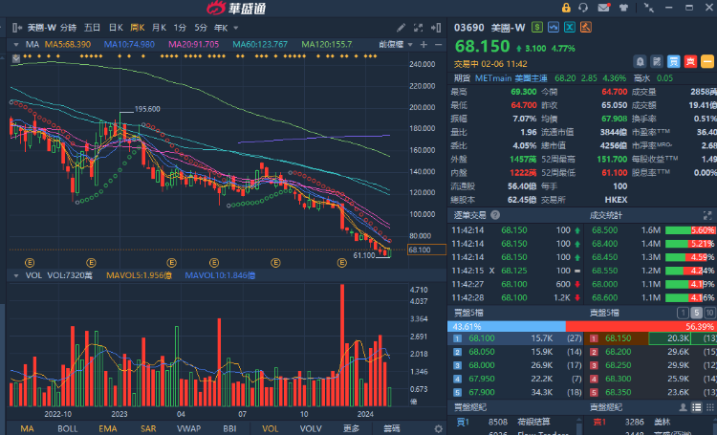Collapse the VOL panel header arrow

(16, 276)
